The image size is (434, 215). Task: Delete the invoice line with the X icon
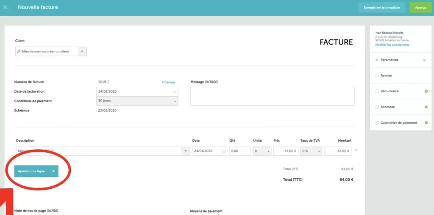(356, 150)
